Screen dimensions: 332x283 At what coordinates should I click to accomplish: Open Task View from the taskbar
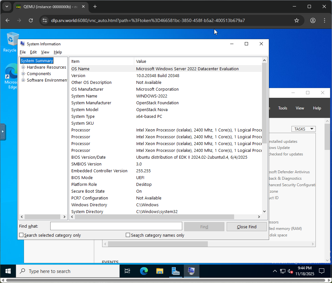click(127, 271)
